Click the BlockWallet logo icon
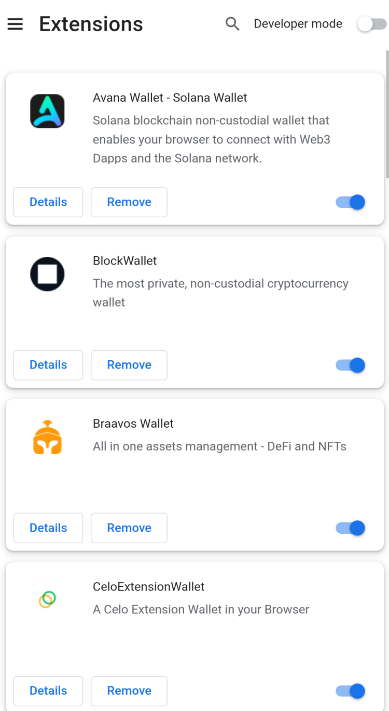This screenshot has height=711, width=389. [47, 274]
